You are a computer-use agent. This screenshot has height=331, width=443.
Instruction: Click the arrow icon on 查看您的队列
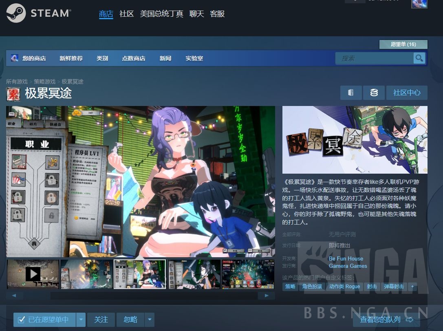410,320
